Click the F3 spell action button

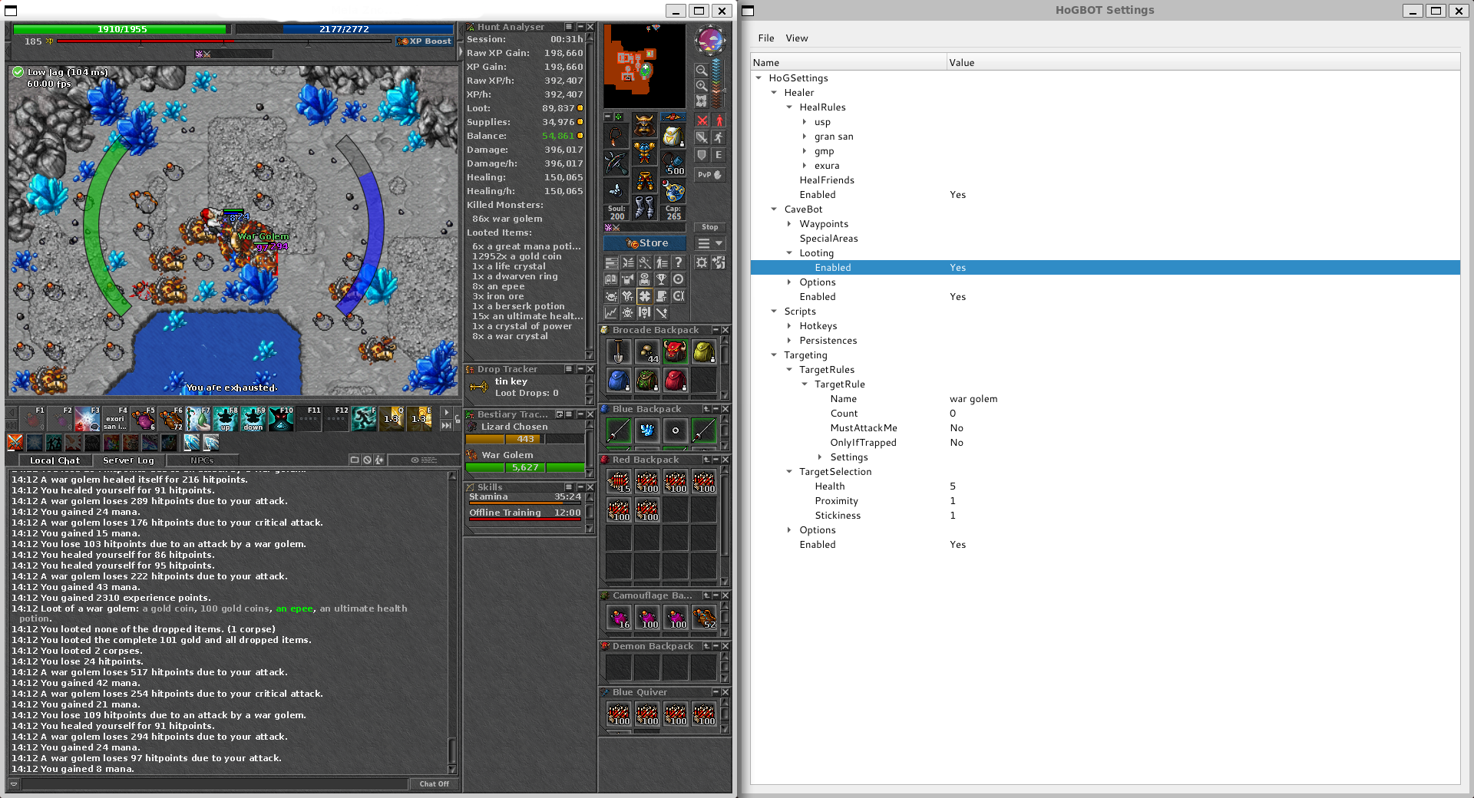coord(87,419)
